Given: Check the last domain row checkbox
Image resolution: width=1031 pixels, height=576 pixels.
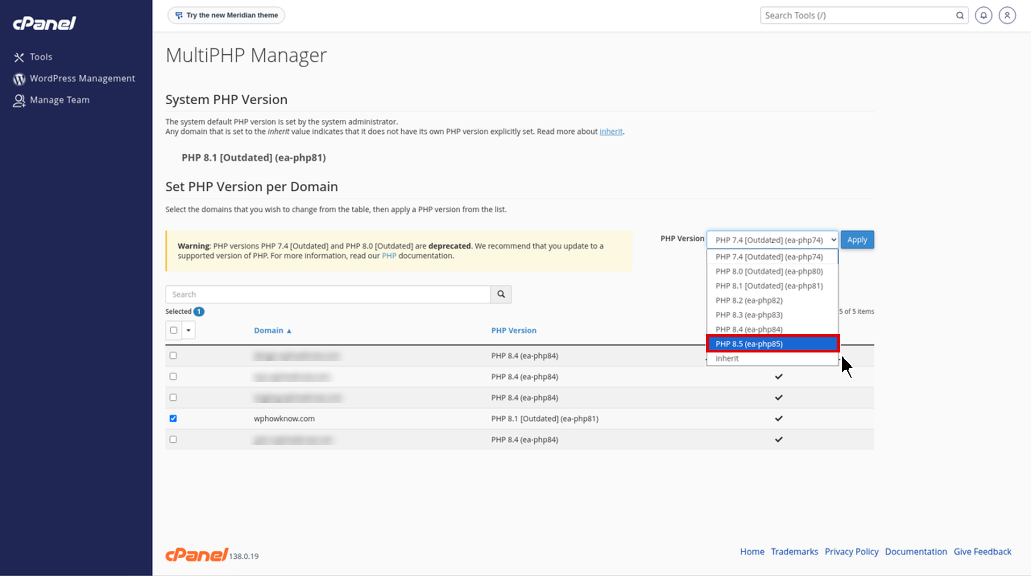Looking at the screenshot, I should pyautogui.click(x=173, y=440).
